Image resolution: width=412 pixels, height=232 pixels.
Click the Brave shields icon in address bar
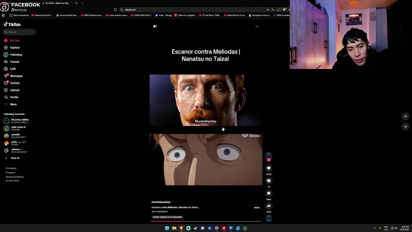point(284,10)
